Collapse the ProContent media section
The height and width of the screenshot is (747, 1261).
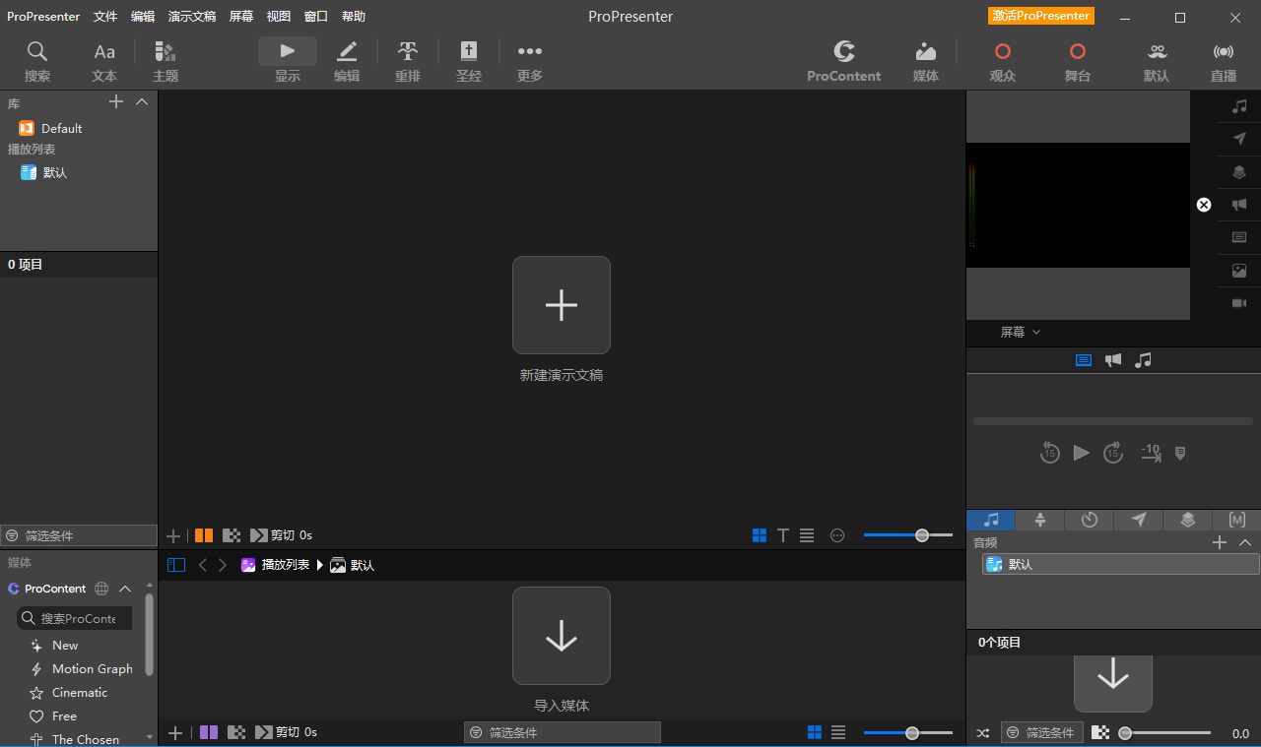point(125,589)
